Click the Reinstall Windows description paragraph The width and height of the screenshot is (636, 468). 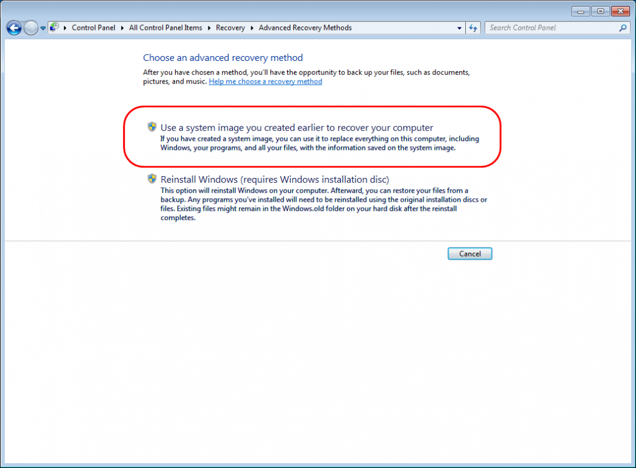point(324,204)
